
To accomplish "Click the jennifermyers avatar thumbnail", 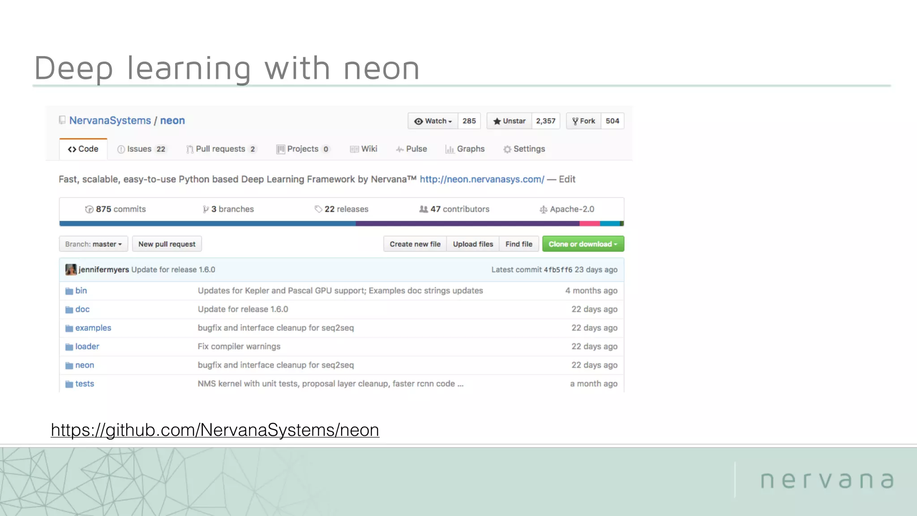I will 71,269.
